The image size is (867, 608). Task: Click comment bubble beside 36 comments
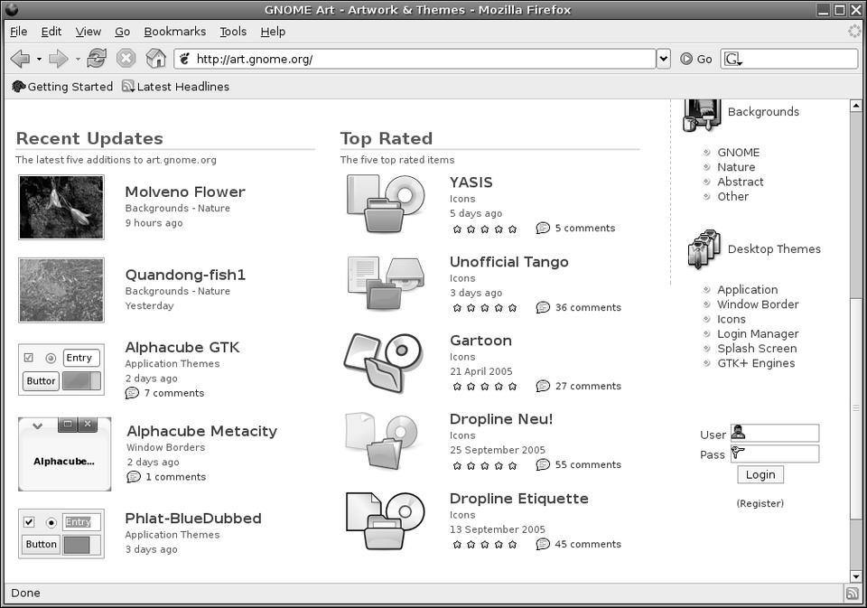point(543,307)
